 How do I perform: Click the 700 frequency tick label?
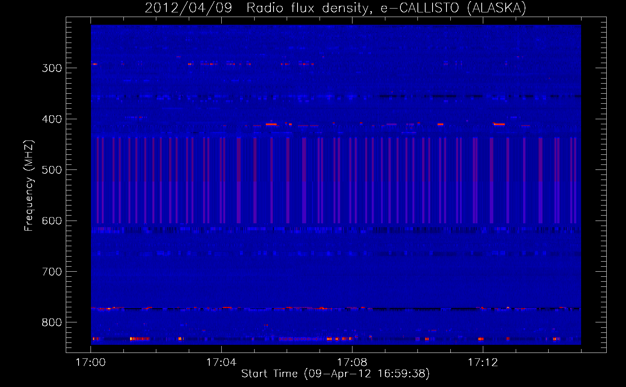(x=52, y=272)
